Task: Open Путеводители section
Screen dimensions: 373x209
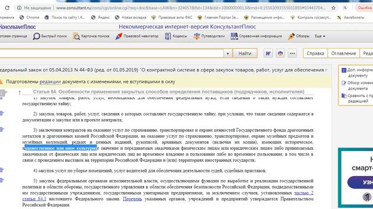Action: pos(209,36)
